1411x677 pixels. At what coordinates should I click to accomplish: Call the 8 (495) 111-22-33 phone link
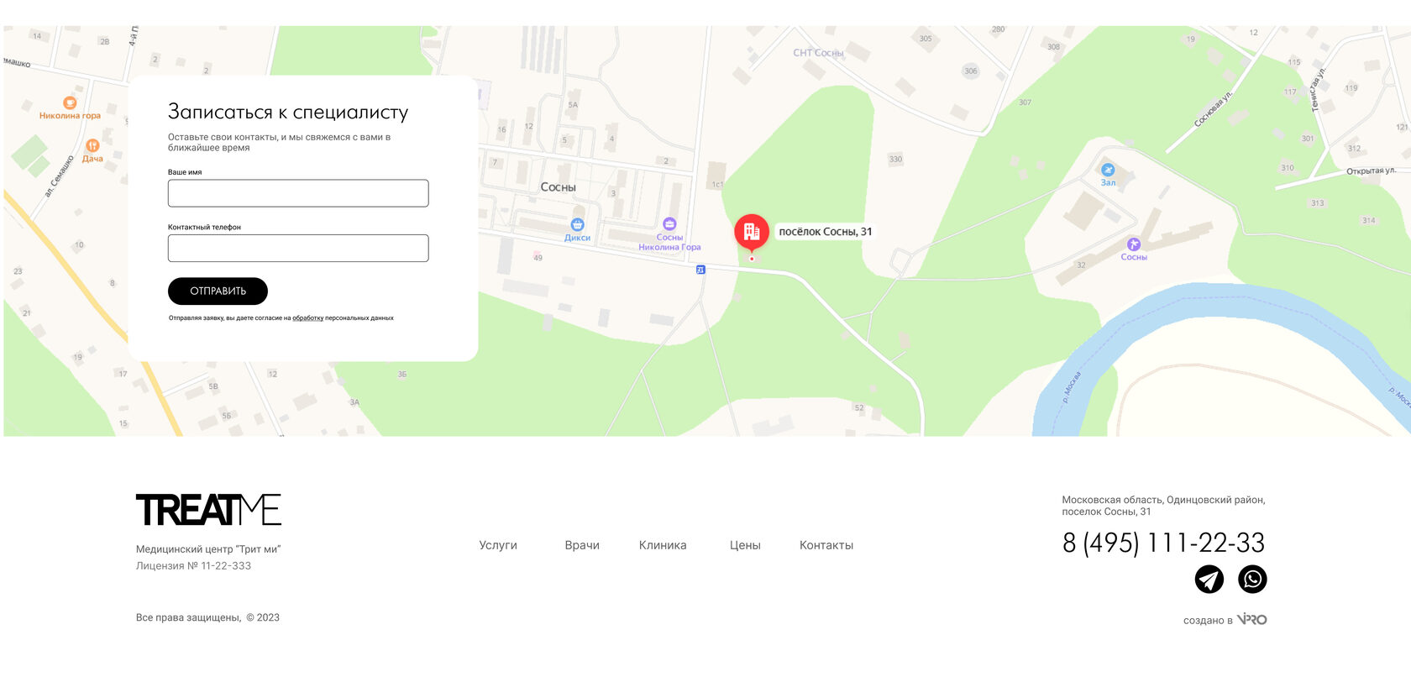[x=1164, y=543]
